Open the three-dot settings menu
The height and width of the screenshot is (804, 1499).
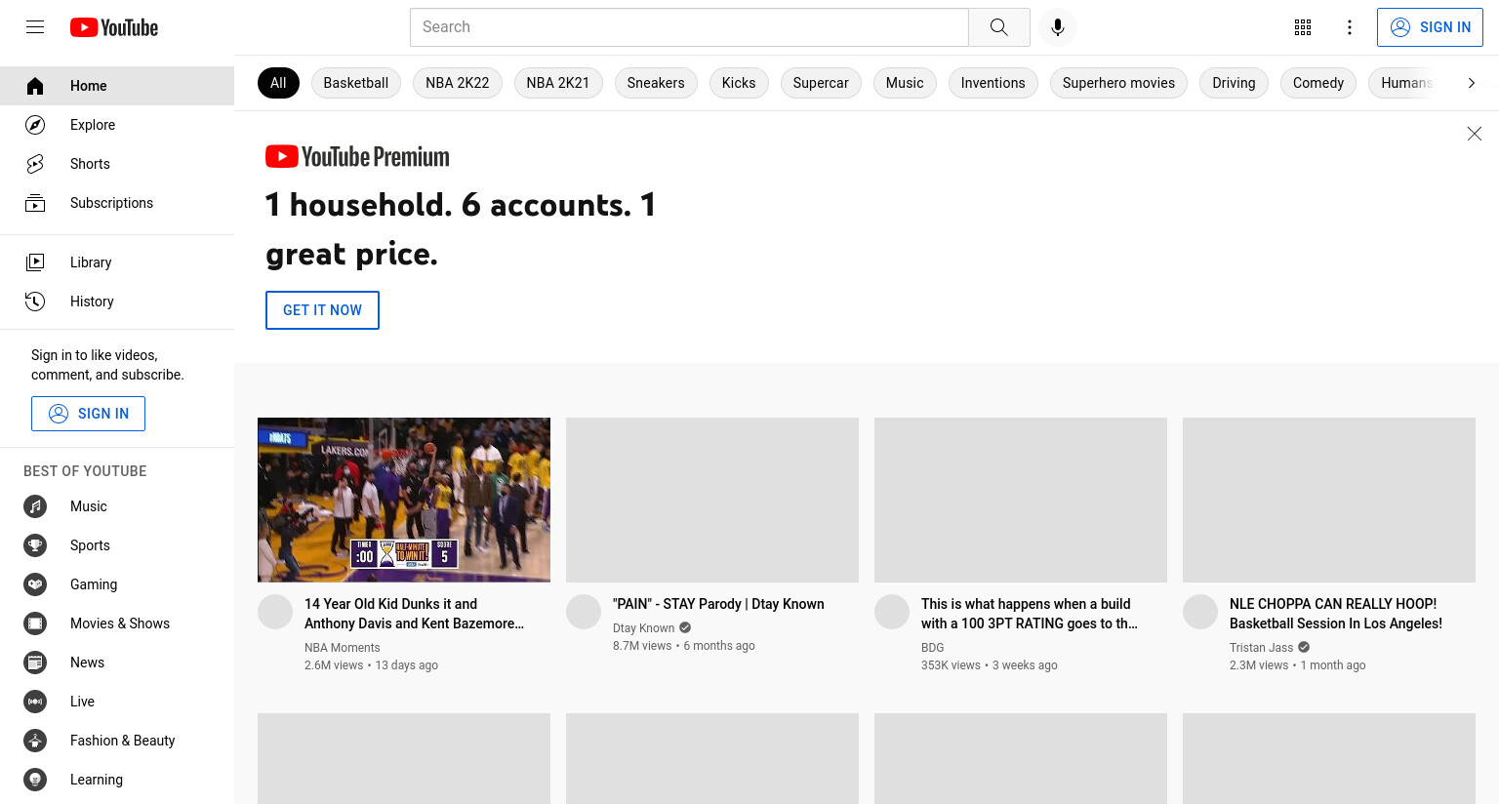click(1350, 27)
